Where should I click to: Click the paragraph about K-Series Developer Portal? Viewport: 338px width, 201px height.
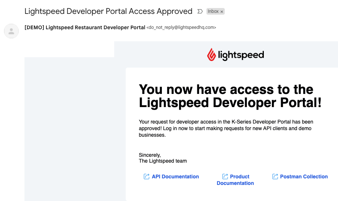226,128
